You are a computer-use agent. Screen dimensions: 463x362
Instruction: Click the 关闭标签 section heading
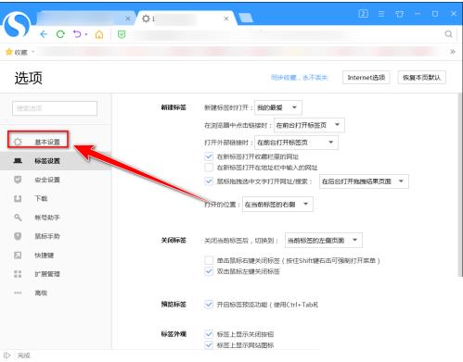click(174, 240)
